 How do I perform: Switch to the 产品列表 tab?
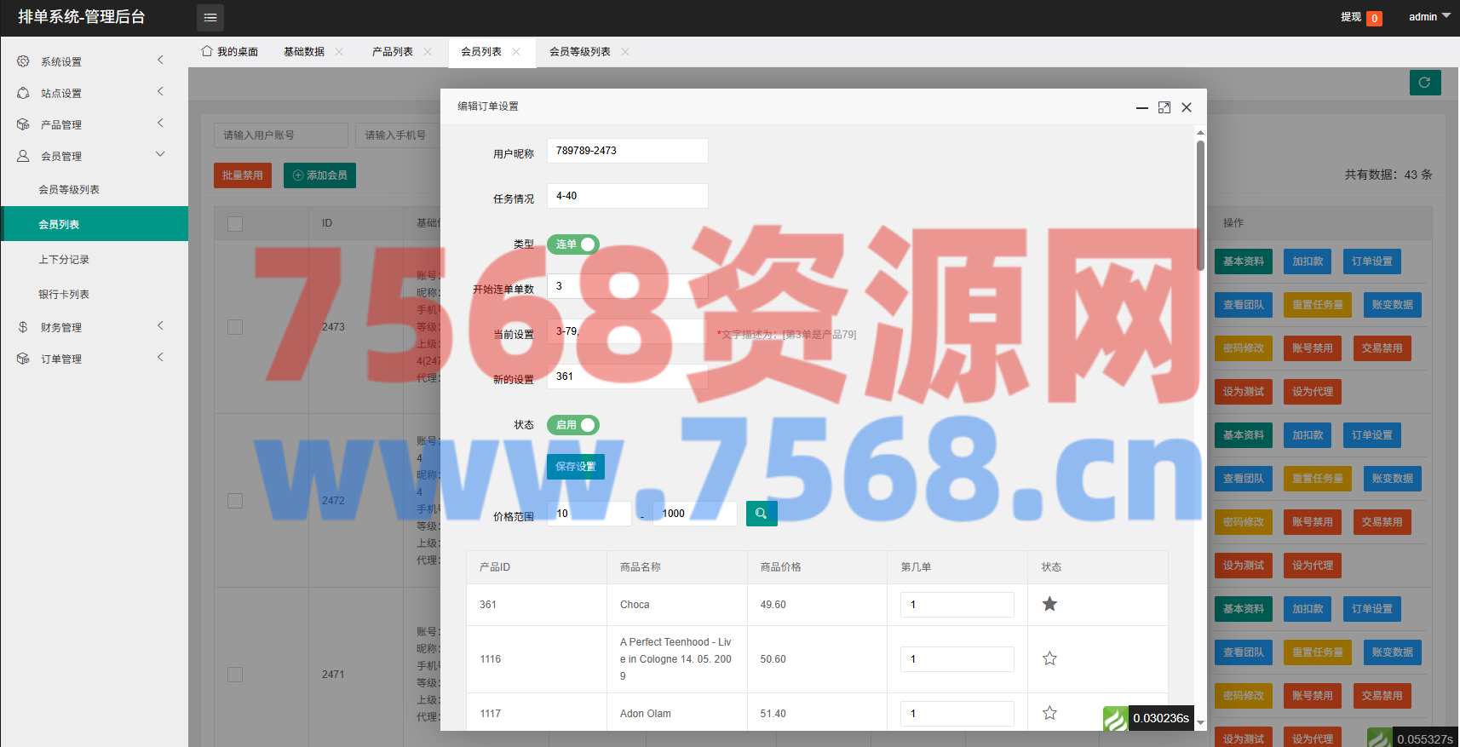tap(393, 52)
